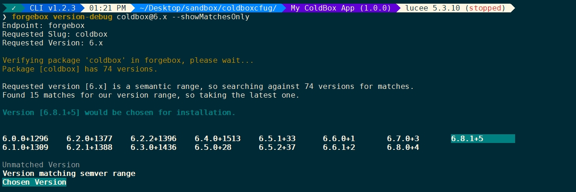Select version 6.8.0+4 in the matches list

(403, 147)
